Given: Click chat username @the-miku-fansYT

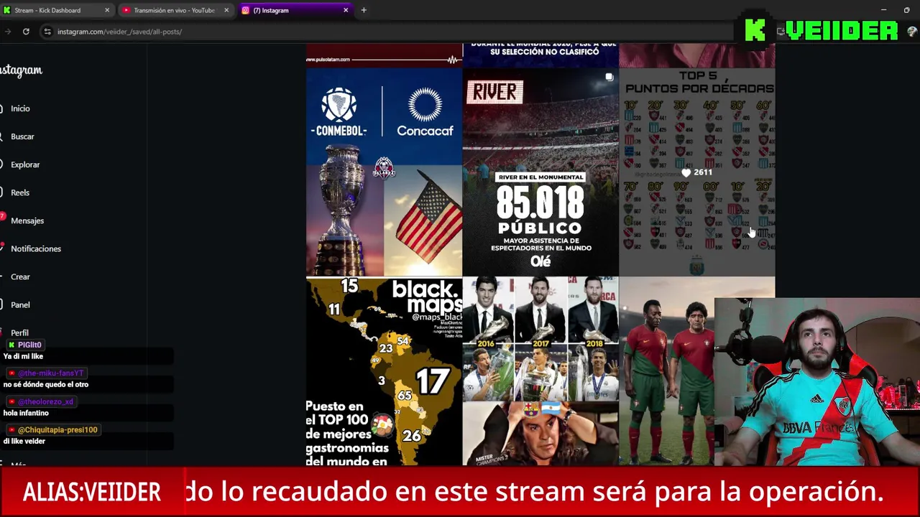Looking at the screenshot, I should 51,373.
